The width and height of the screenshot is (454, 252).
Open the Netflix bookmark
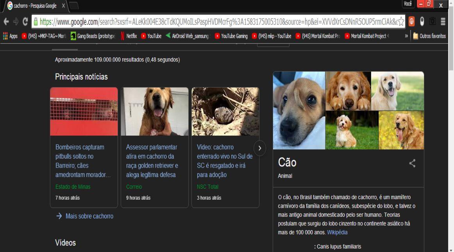point(129,36)
